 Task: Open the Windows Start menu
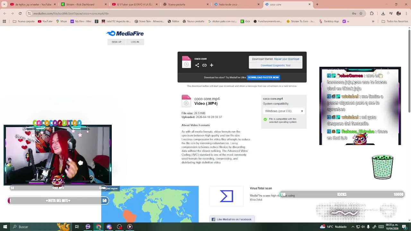[x=5, y=227]
